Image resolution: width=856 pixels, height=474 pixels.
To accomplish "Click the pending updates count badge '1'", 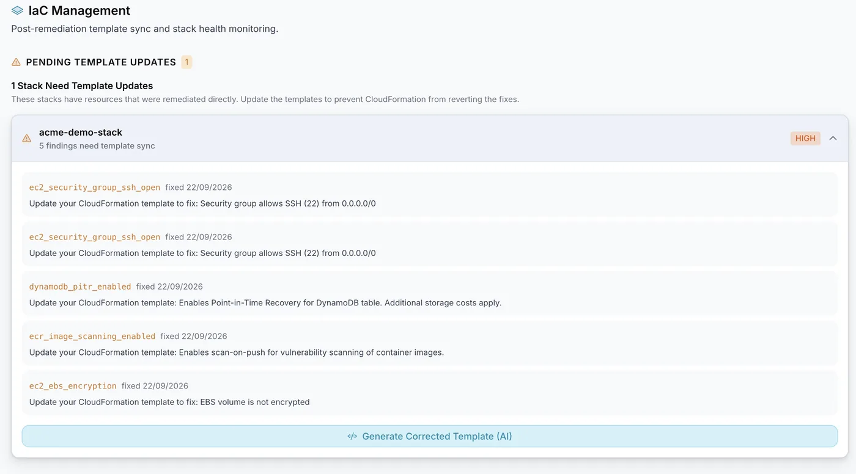I will tap(186, 62).
